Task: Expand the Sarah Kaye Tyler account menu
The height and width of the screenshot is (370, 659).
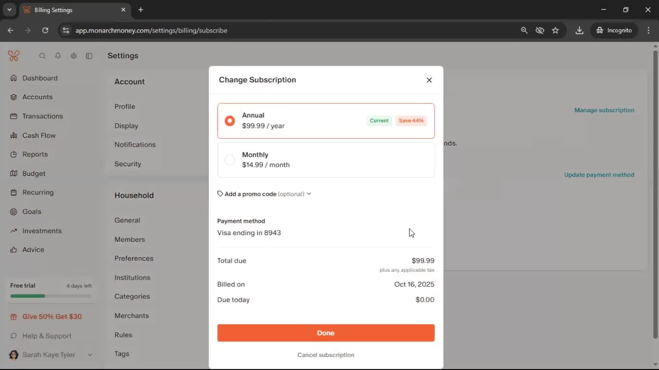Action: coord(90,355)
